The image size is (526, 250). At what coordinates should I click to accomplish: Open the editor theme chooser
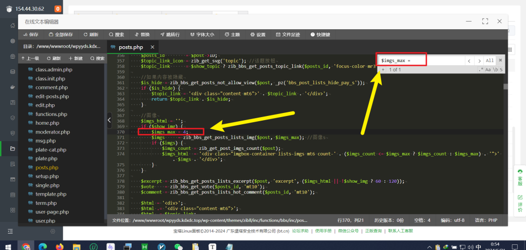pyautogui.click(x=232, y=34)
